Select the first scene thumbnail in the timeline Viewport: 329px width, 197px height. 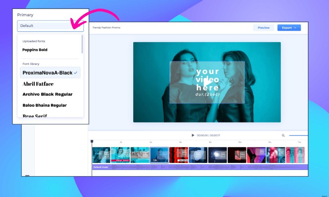pos(101,155)
